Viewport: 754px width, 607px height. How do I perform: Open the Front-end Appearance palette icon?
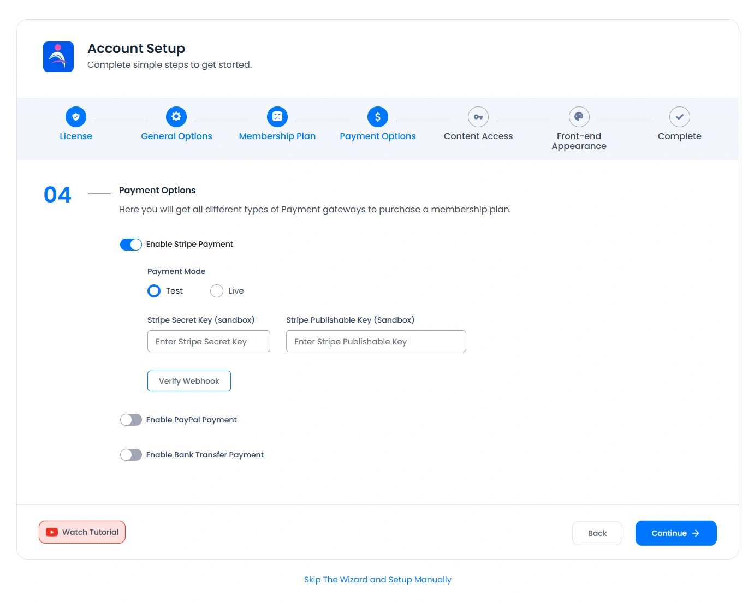click(579, 116)
